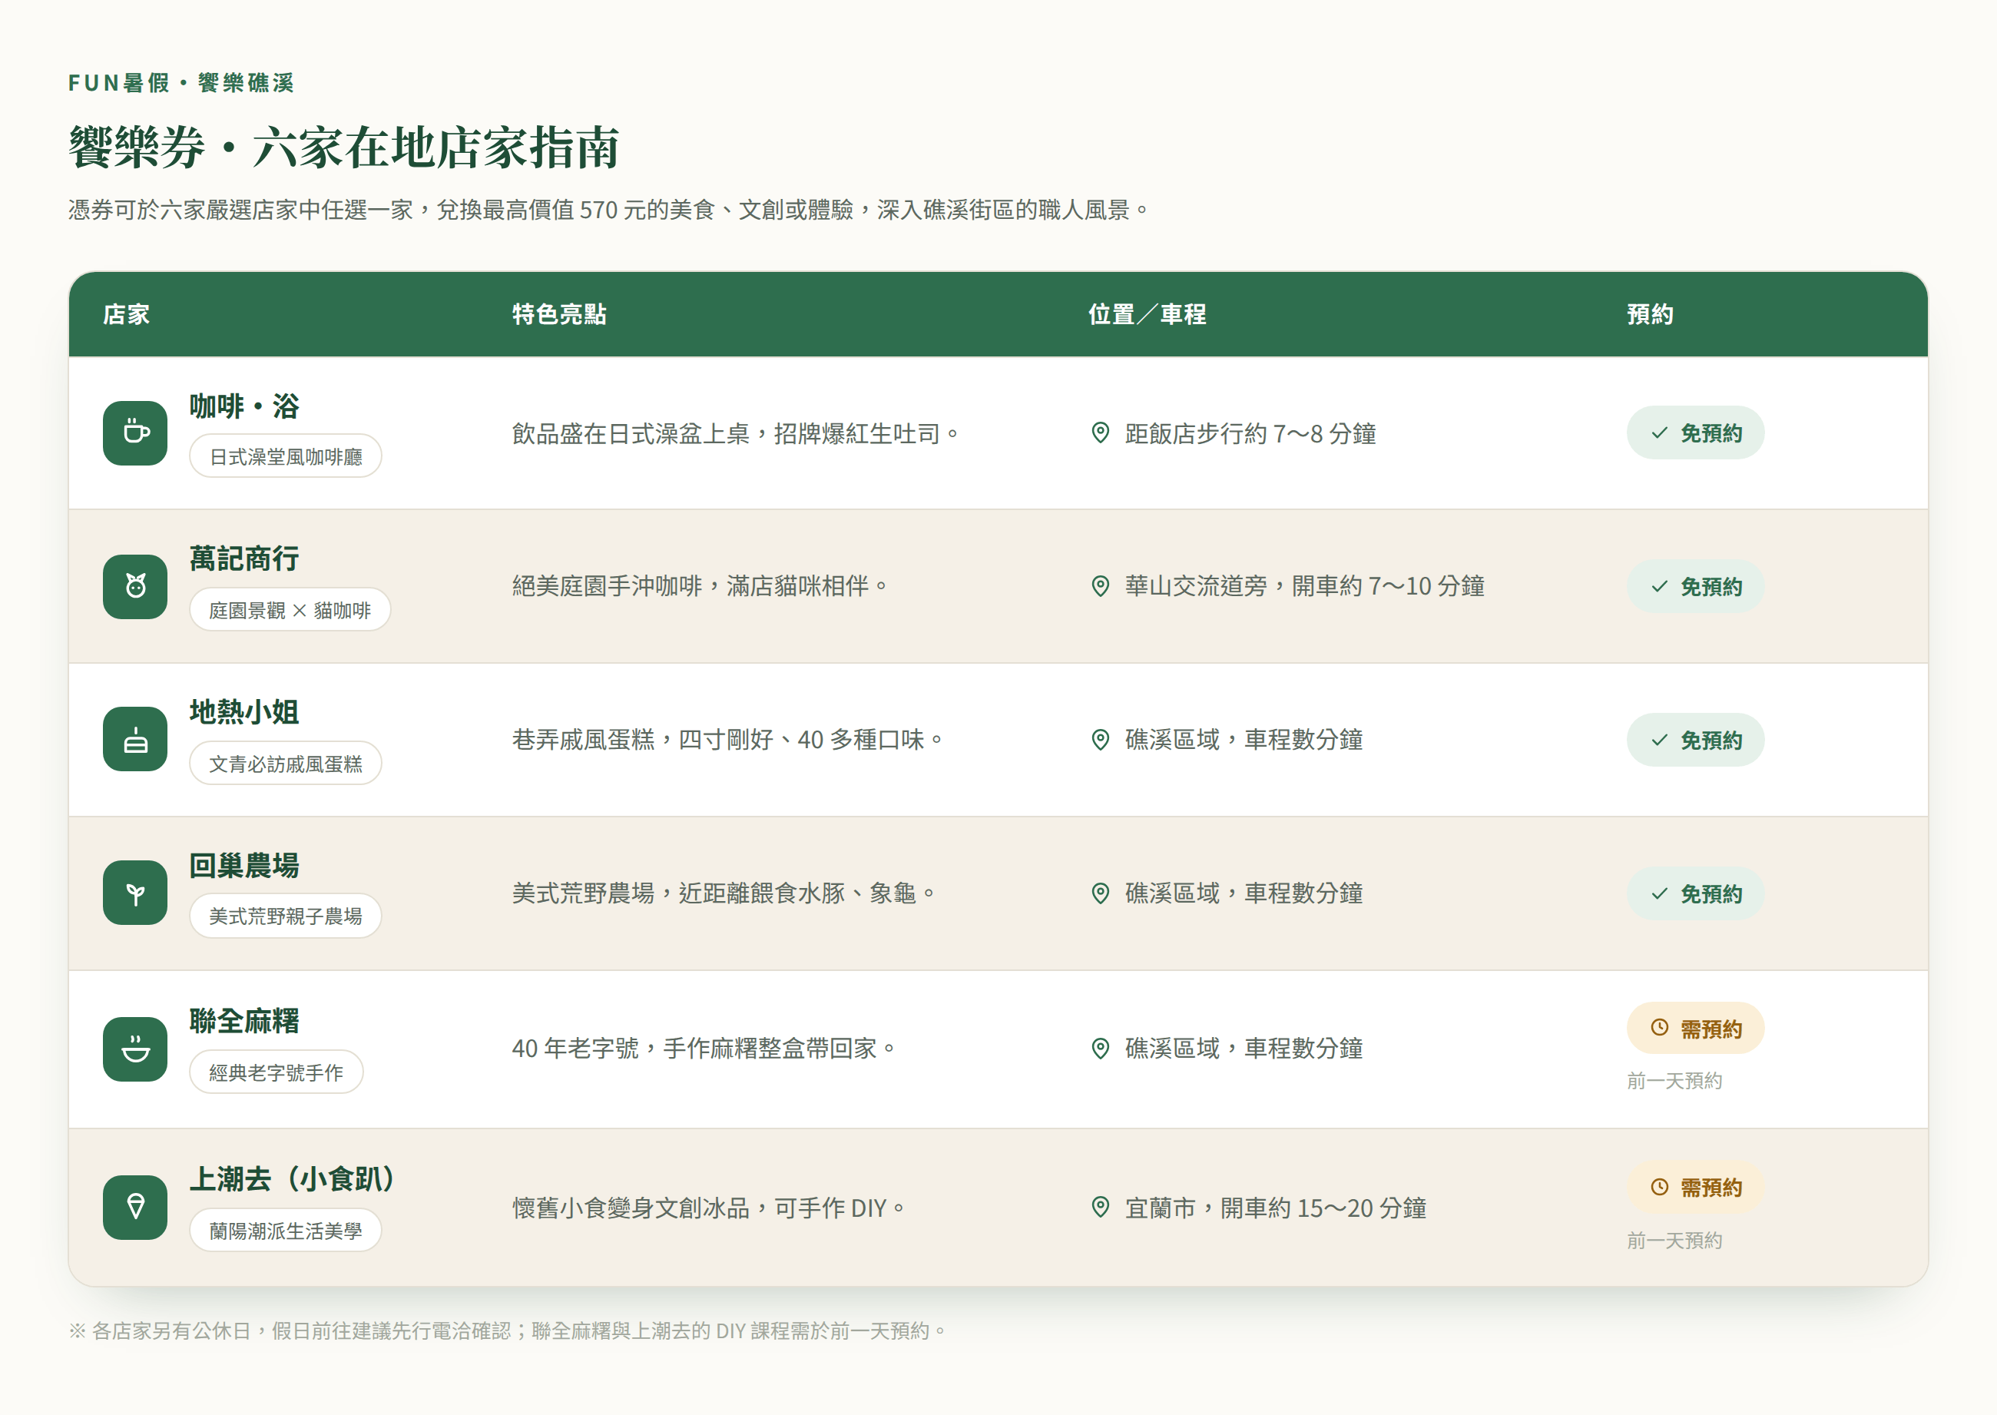Click the 免預約 badge in 回巢農場 row
The width and height of the screenshot is (1997, 1415).
pyautogui.click(x=1696, y=893)
